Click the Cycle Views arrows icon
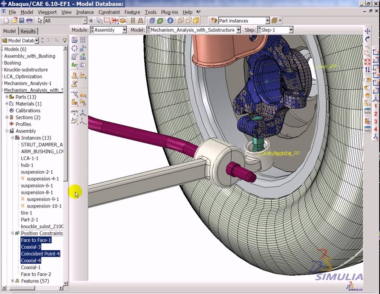The width and height of the screenshot is (380, 294). [367, 70]
